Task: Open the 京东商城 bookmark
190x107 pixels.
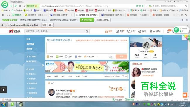Action: [x=99, y=11]
